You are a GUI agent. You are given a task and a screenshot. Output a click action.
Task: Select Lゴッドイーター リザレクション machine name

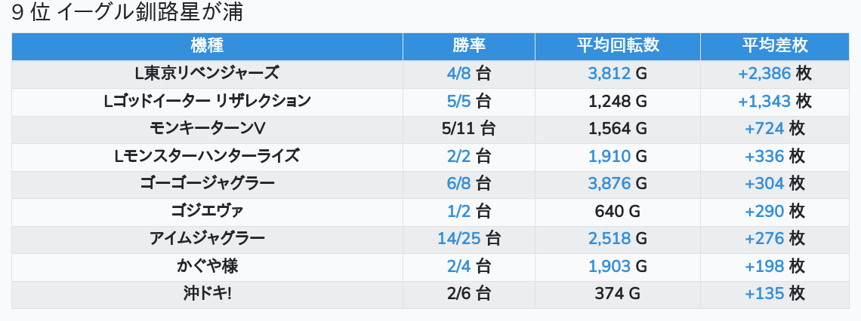pos(207,101)
